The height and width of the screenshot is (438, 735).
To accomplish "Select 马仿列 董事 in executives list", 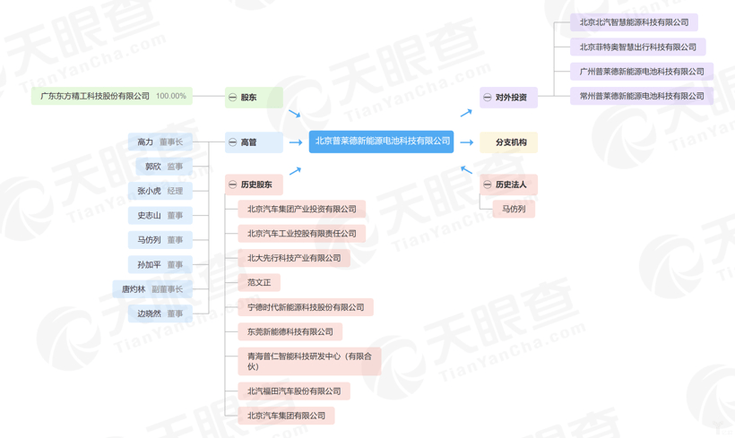I will pyautogui.click(x=160, y=240).
